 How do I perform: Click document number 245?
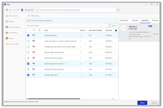point(90,41)
